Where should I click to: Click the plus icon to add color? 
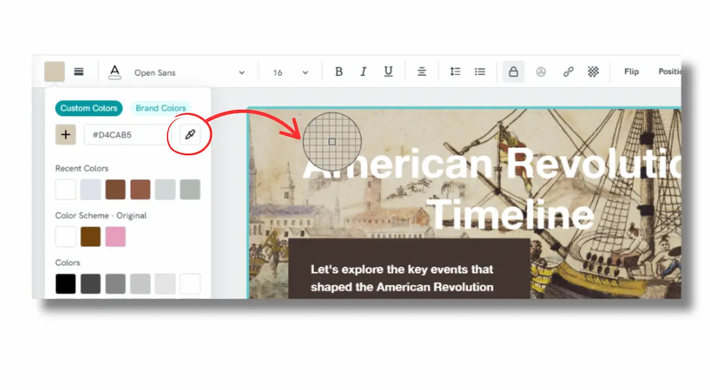(x=66, y=135)
